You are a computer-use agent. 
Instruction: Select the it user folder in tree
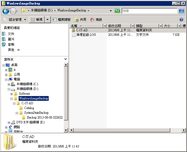point(15,70)
